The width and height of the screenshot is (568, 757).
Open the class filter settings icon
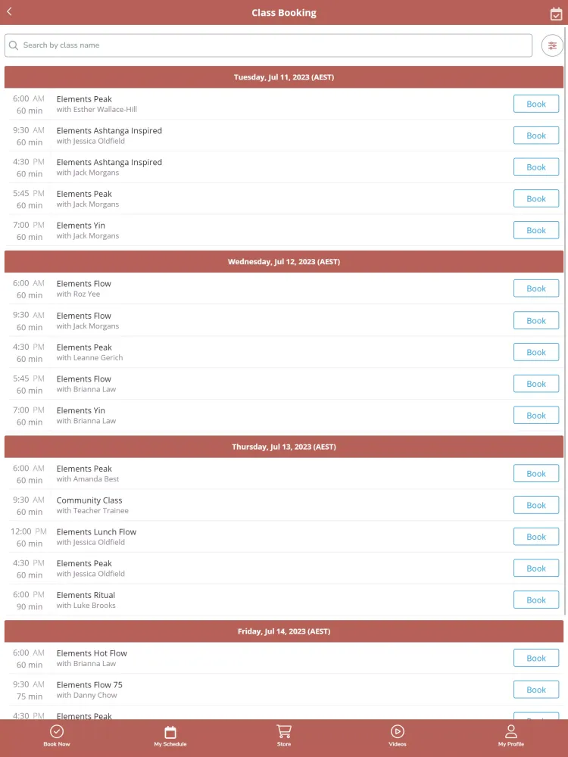552,45
